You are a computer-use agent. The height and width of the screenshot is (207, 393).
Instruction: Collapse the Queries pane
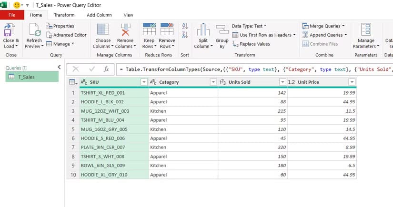(x=59, y=67)
